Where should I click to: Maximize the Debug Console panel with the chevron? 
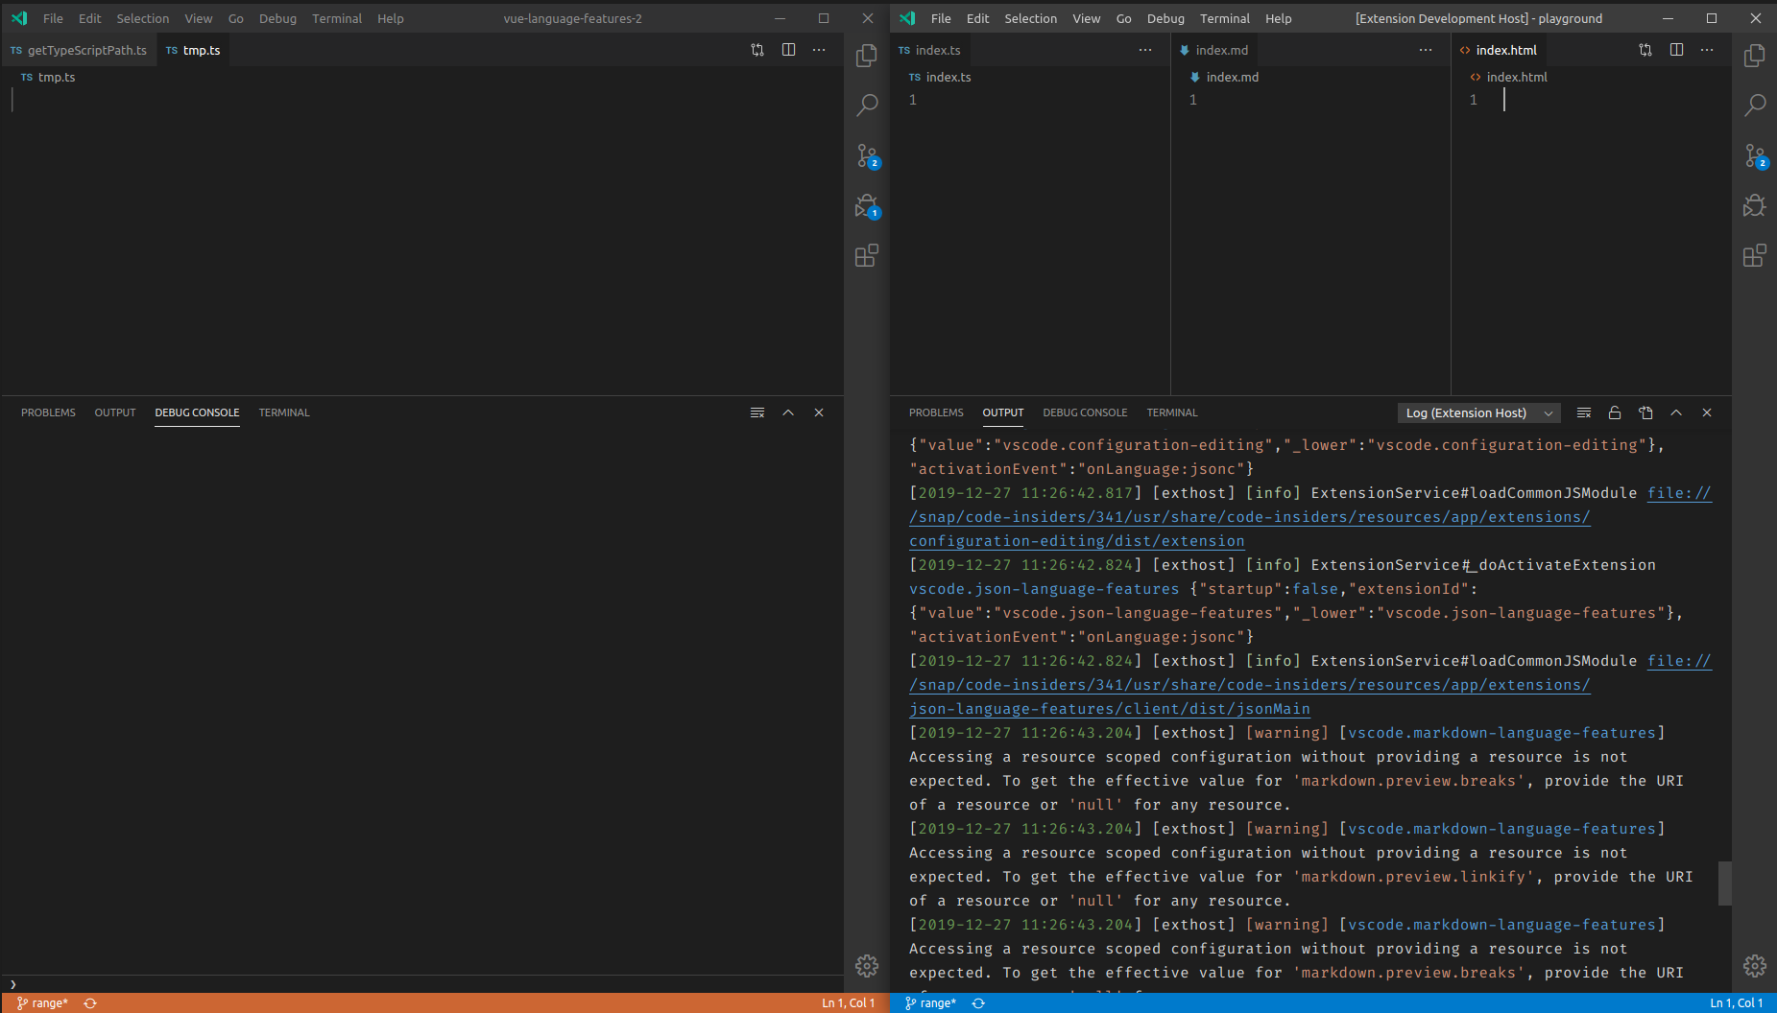(x=787, y=412)
